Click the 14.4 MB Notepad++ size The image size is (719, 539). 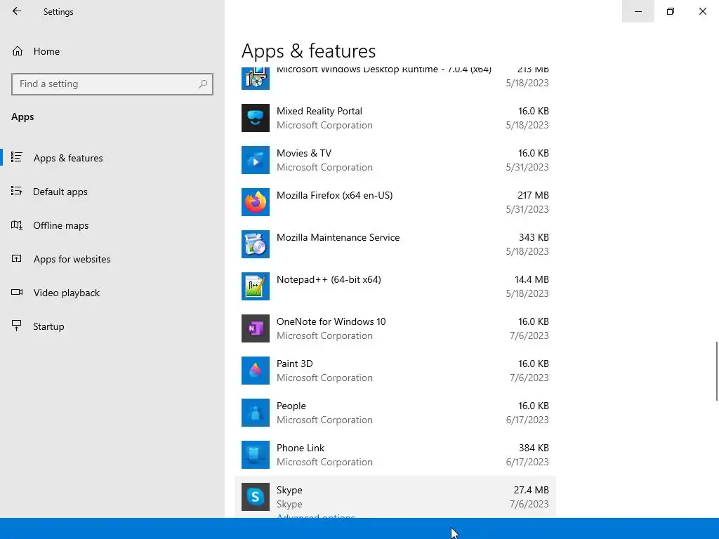coord(532,279)
